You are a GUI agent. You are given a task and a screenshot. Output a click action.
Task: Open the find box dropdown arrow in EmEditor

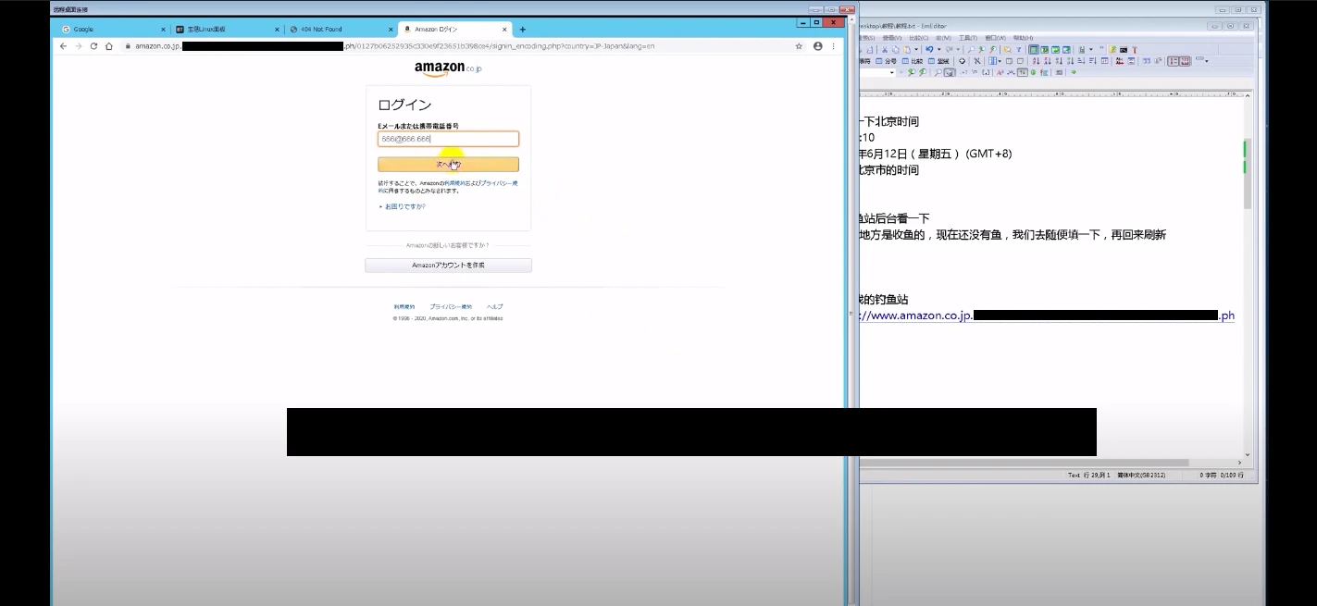892,72
